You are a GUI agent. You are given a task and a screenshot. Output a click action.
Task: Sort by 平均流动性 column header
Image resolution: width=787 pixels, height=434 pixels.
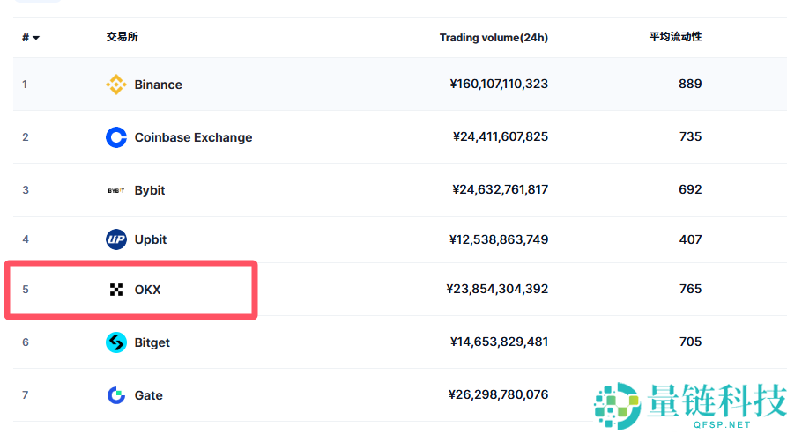coord(675,37)
